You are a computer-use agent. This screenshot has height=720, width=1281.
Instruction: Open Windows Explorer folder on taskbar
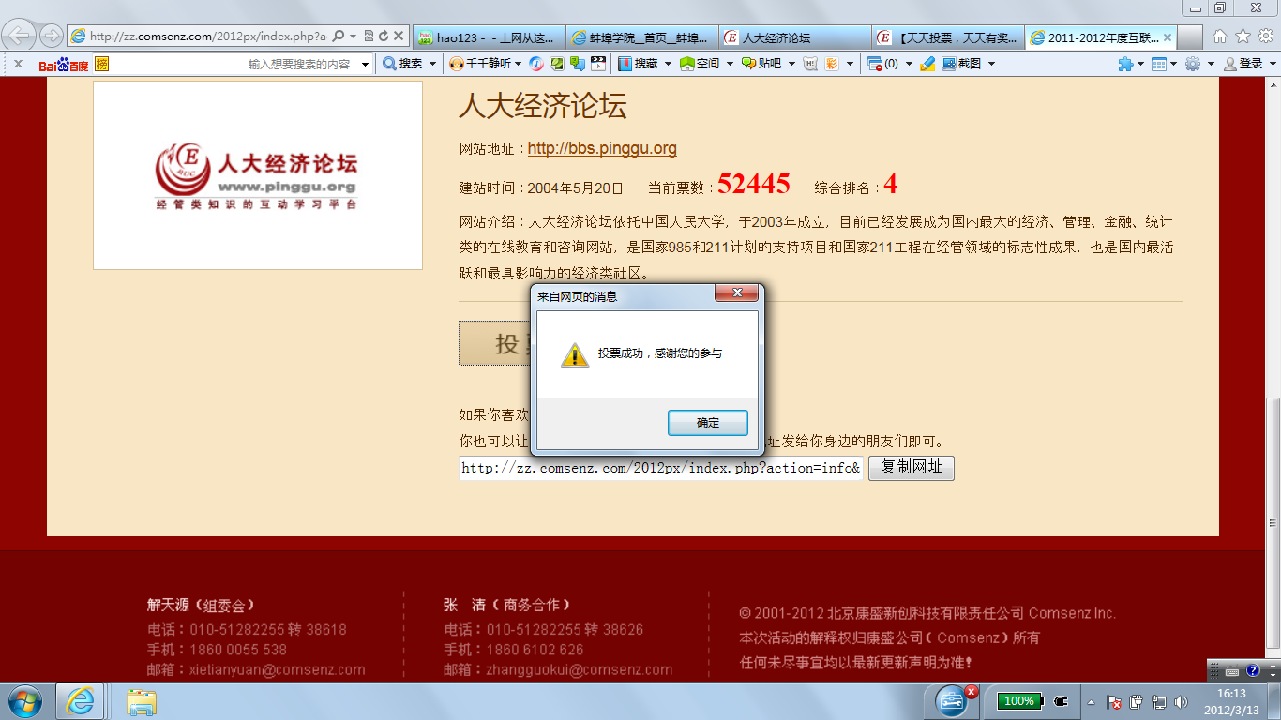coord(142,701)
